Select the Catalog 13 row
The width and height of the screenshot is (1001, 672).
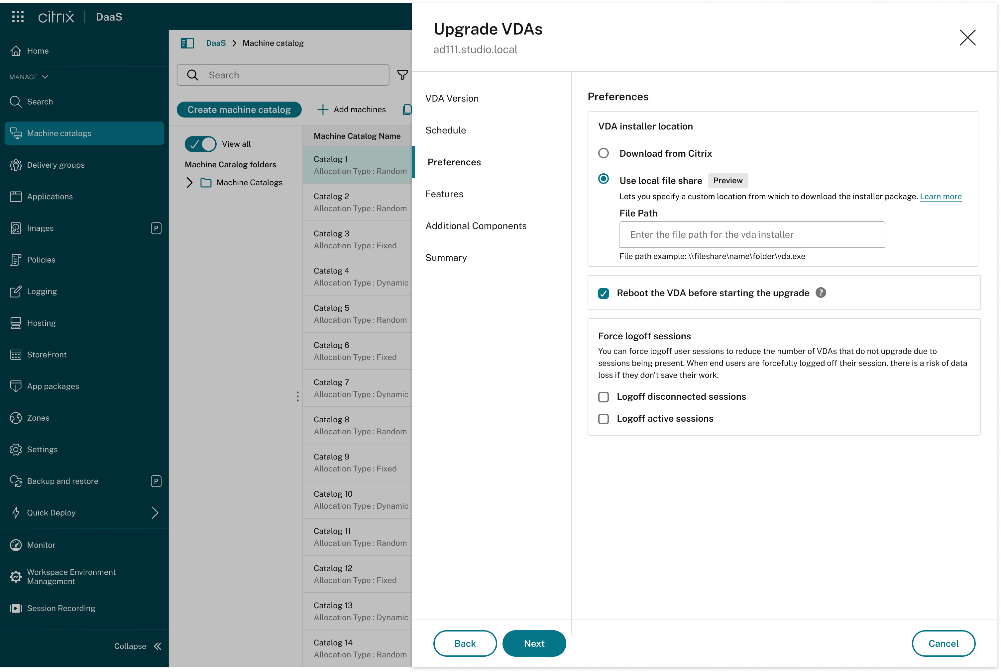click(x=357, y=612)
